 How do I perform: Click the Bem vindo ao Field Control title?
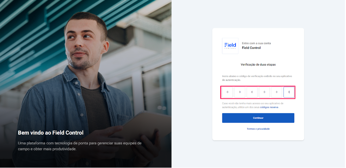50,133
